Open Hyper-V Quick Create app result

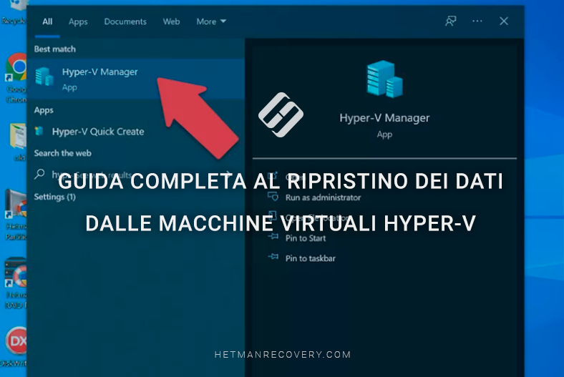[x=136, y=132]
